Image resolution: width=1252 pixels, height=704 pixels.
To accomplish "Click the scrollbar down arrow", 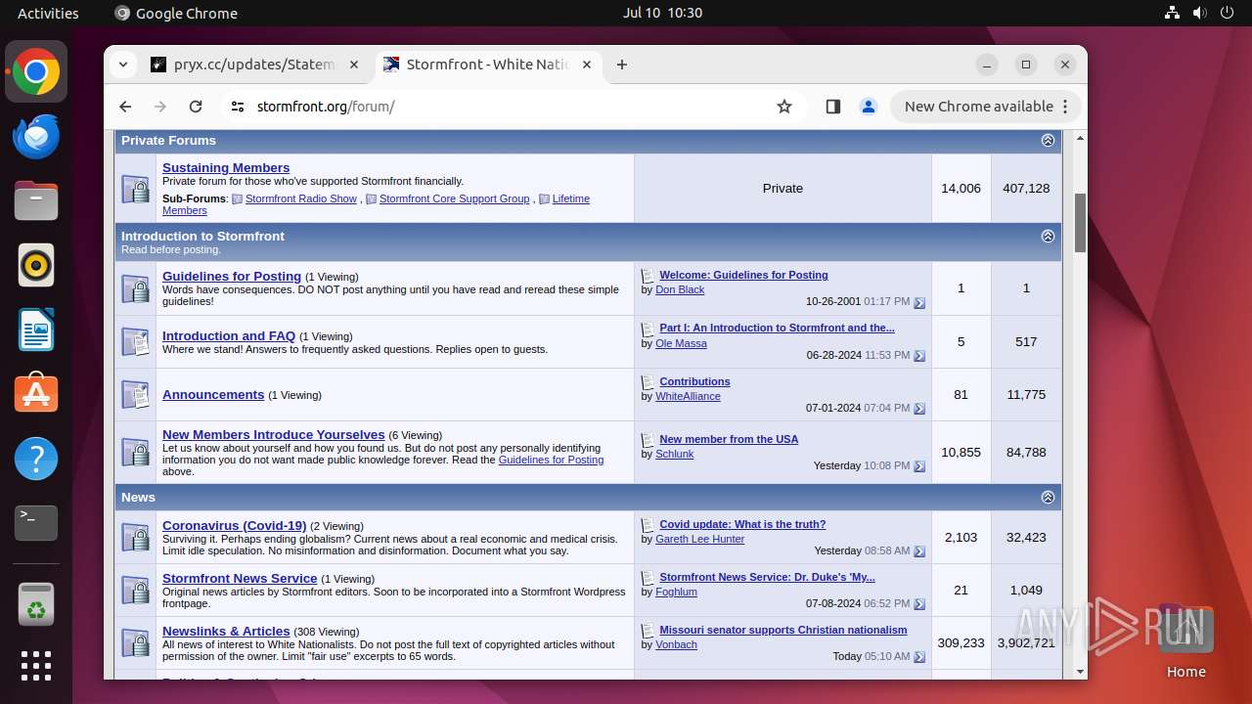I will pyautogui.click(x=1081, y=672).
